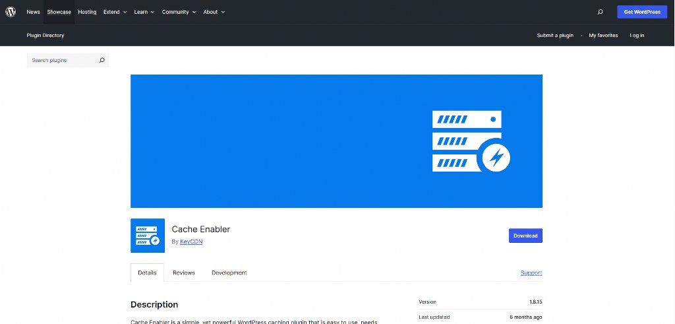The height and width of the screenshot is (324, 675).
Task: Click the Log in link
Action: [x=637, y=36]
